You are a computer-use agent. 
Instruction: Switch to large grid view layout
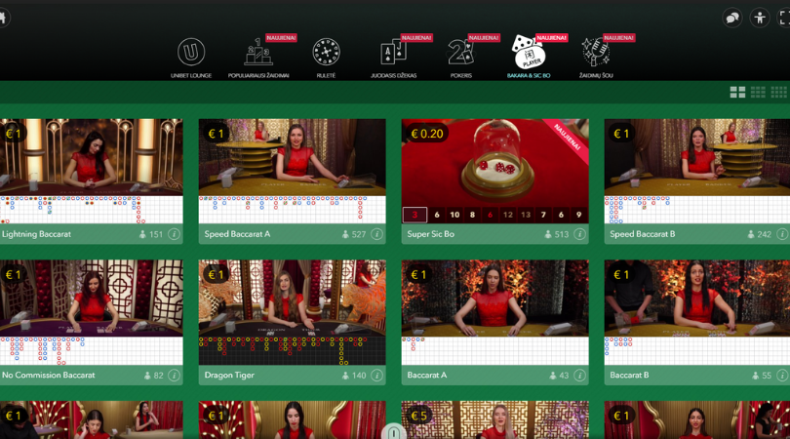coord(737,92)
